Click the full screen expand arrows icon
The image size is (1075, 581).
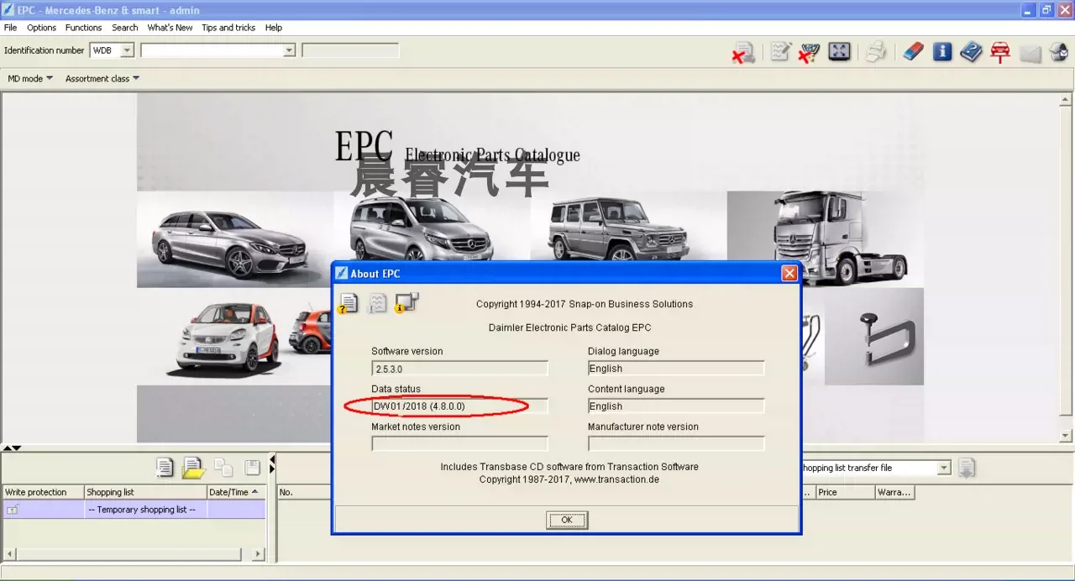pos(839,51)
